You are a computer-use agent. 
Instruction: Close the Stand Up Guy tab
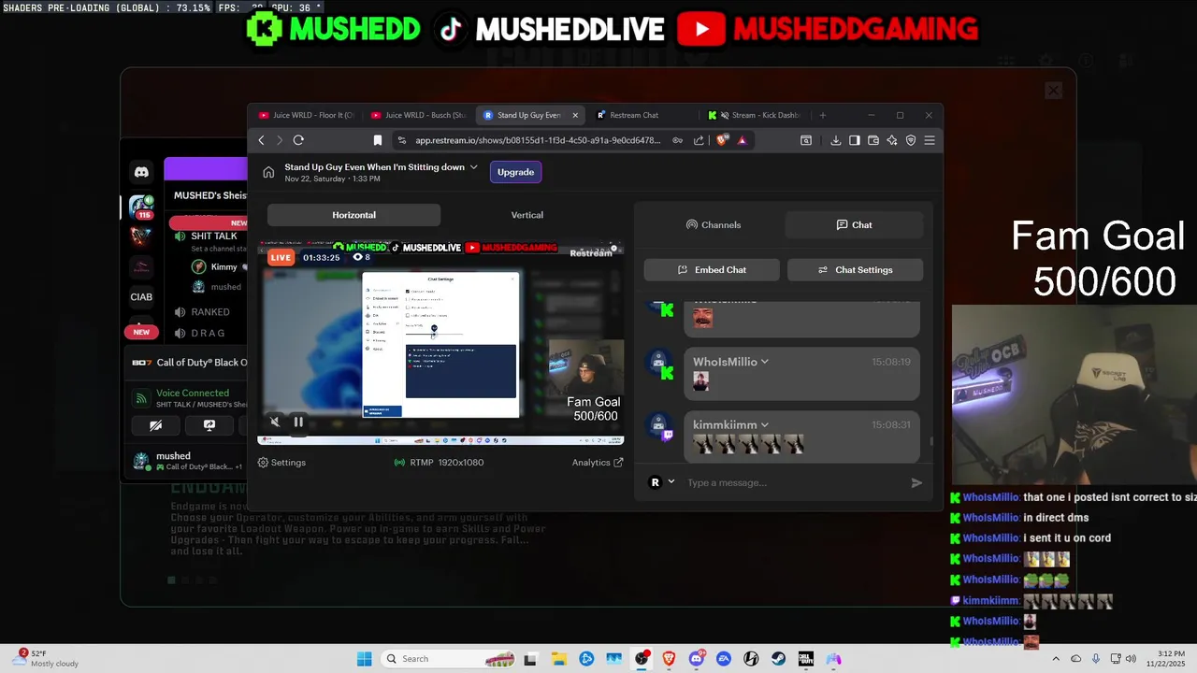coord(575,115)
